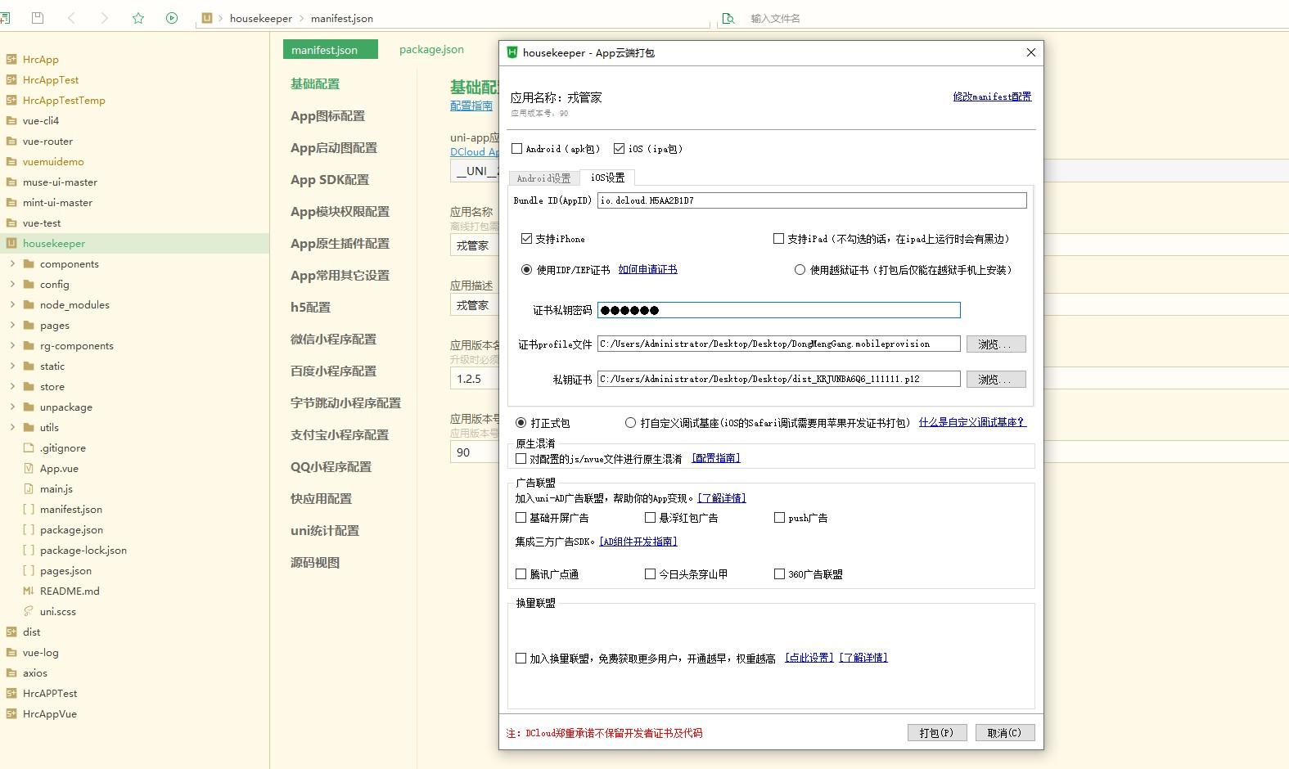Click the 证书私钥密码 password field

(778, 310)
